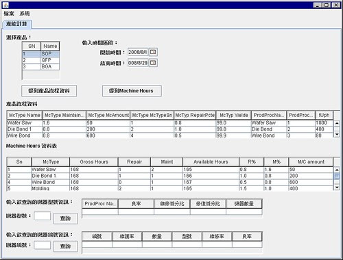Click the start date text field 2008/8/1
The width and height of the screenshot is (343, 260).
[138, 52]
